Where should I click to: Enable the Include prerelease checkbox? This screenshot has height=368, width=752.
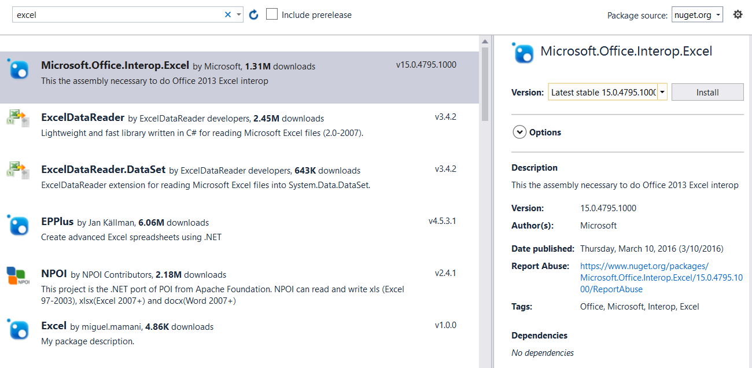tap(272, 14)
